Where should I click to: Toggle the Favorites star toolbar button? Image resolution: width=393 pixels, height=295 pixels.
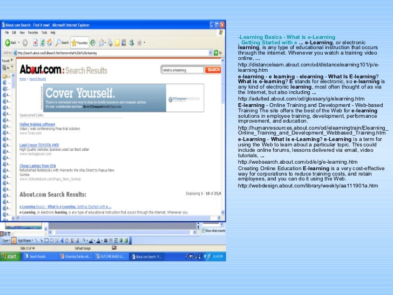point(80,43)
